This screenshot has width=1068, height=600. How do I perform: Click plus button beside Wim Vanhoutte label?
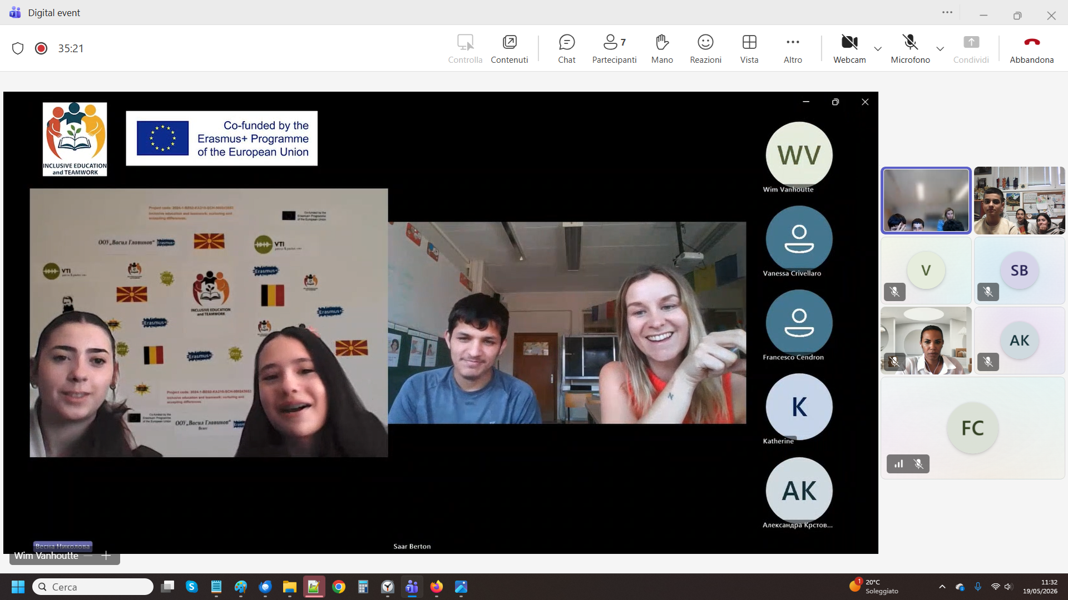point(106,556)
